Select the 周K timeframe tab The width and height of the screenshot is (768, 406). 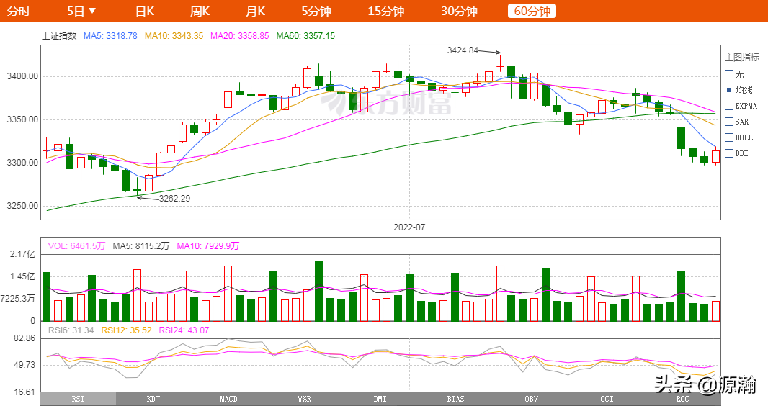pyautogui.click(x=200, y=11)
